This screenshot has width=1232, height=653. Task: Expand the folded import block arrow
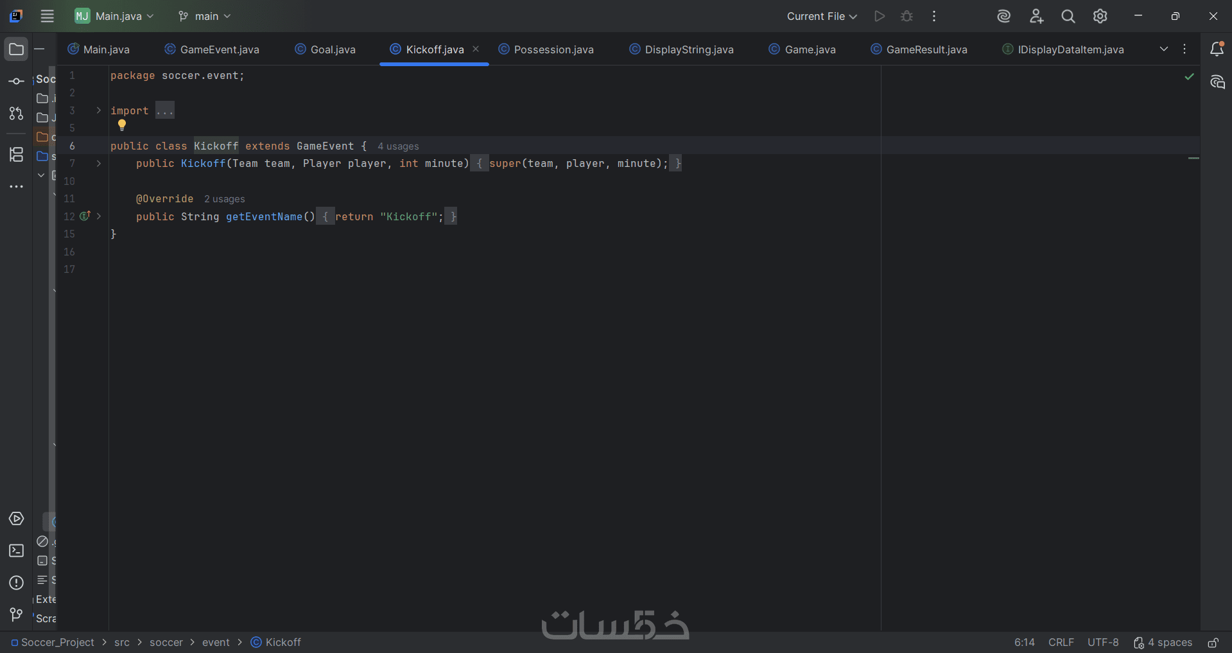tap(98, 110)
